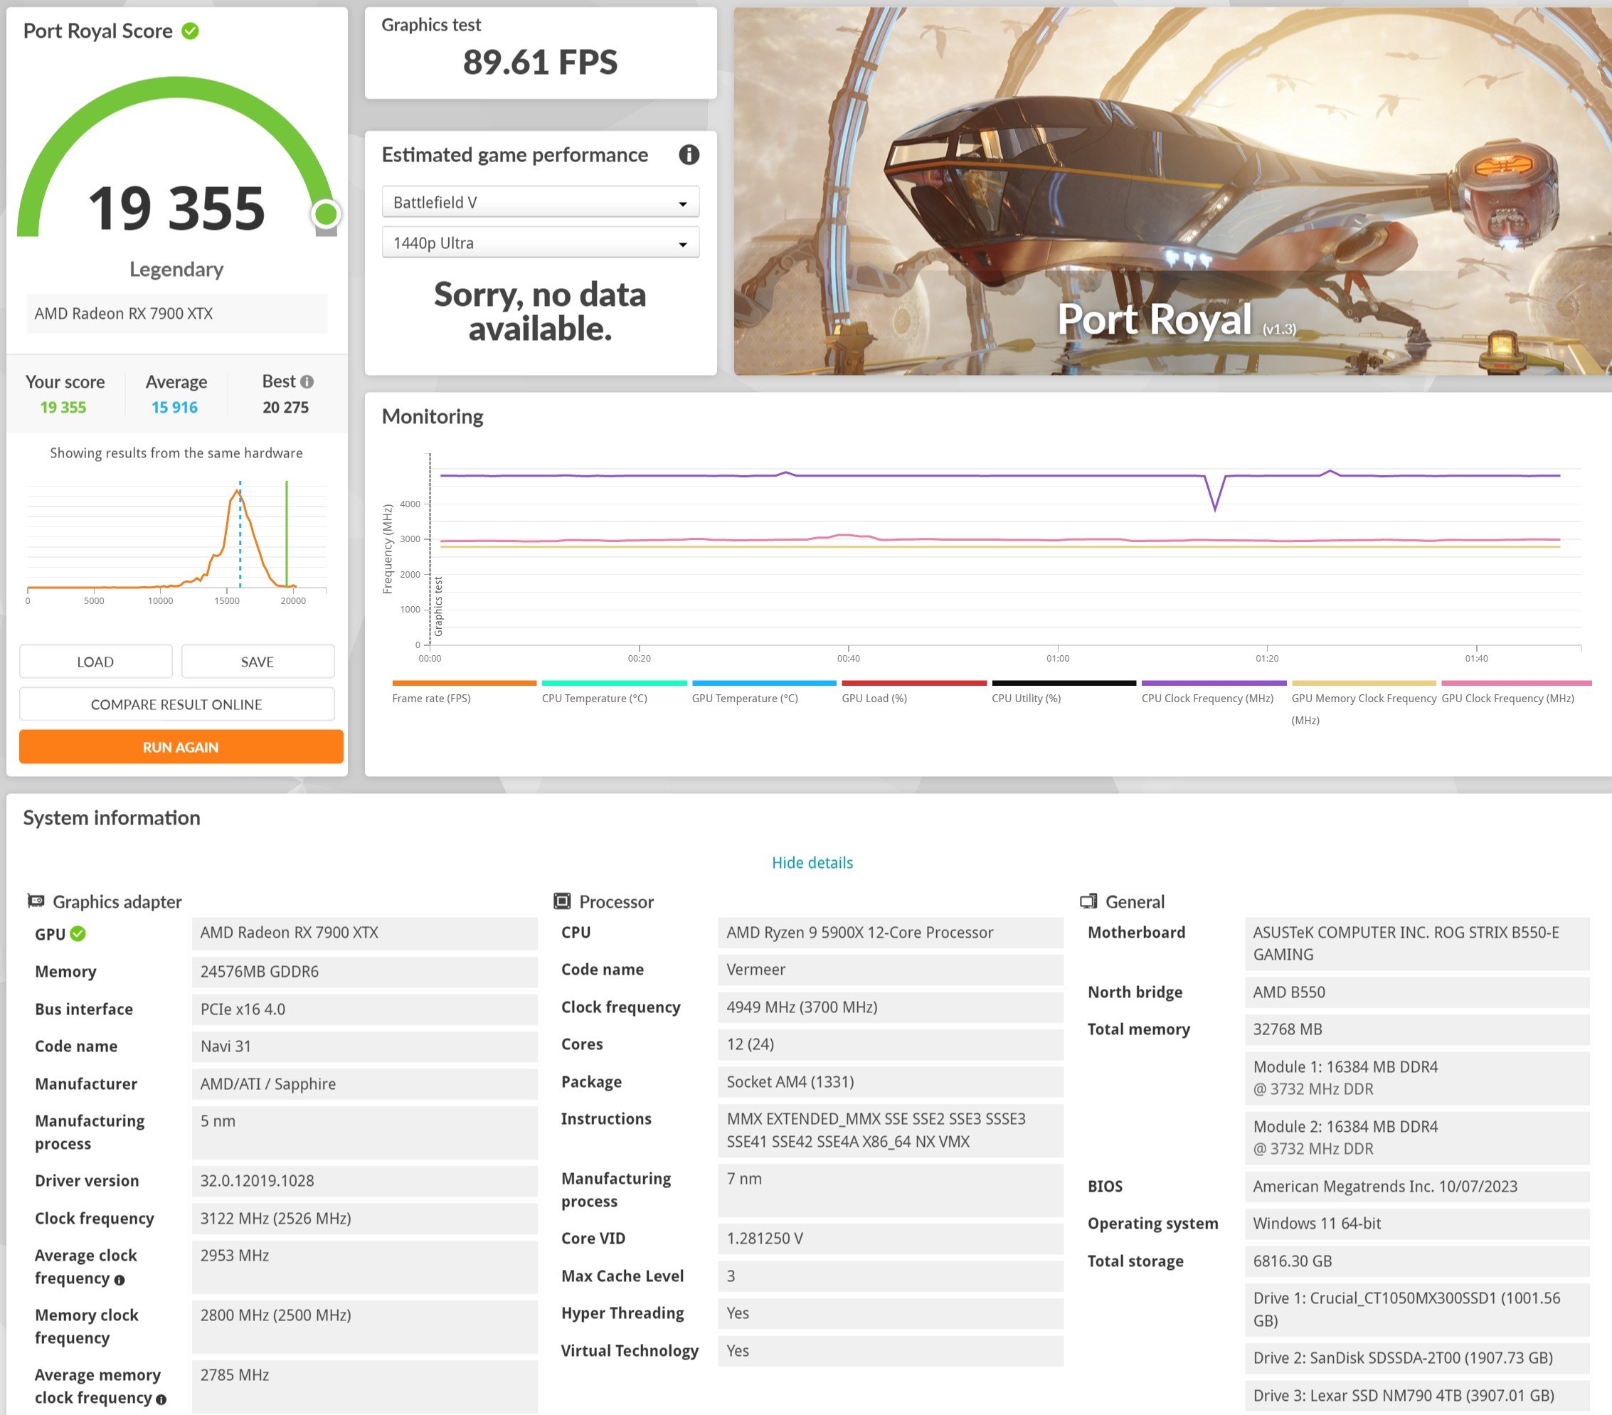Click the GPU name under the Legendary label

pos(176,314)
